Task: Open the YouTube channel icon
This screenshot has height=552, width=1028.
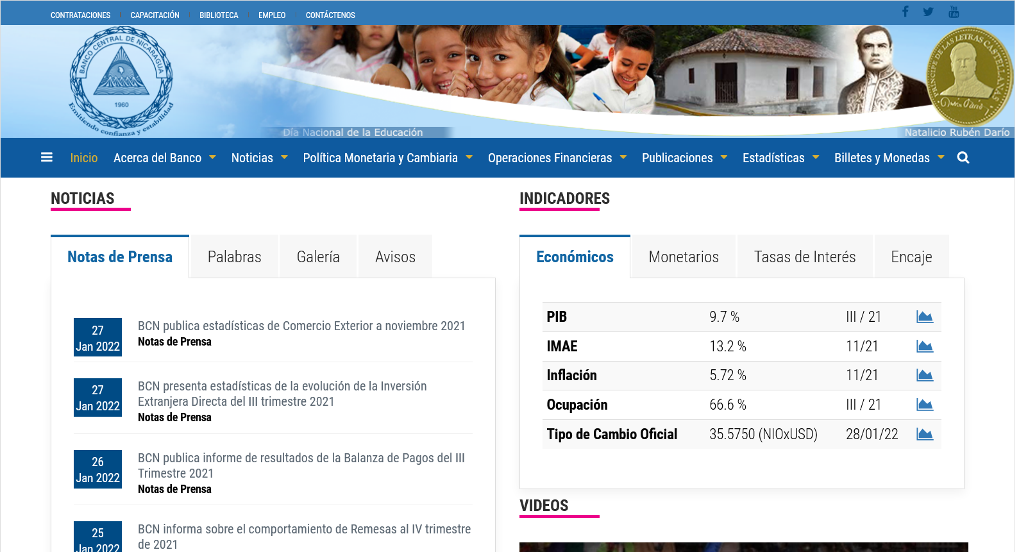Action: 954,12
